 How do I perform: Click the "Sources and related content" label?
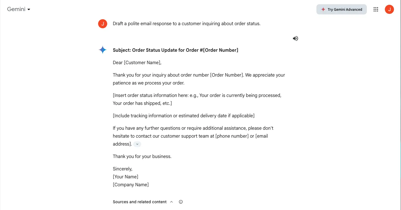pos(140,202)
